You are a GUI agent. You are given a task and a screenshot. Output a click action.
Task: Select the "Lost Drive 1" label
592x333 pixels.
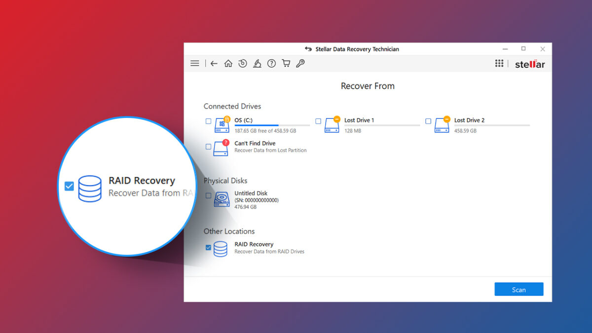pyautogui.click(x=359, y=120)
